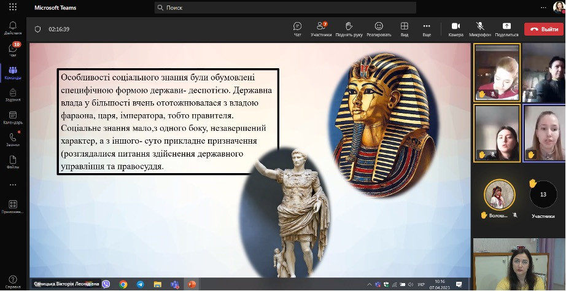Open Assignments (Задания) in the sidebar
This screenshot has width=566, height=291.
[13, 94]
